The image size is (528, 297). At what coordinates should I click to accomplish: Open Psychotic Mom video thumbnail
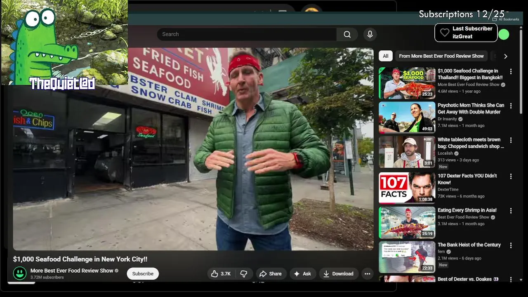[x=407, y=118]
